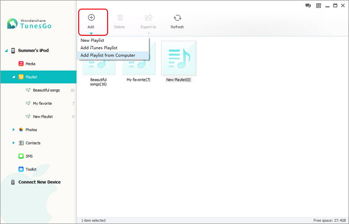The height and width of the screenshot is (224, 349).
Task: Click New Playlist note icon in sidebar
Action: coord(28,116)
